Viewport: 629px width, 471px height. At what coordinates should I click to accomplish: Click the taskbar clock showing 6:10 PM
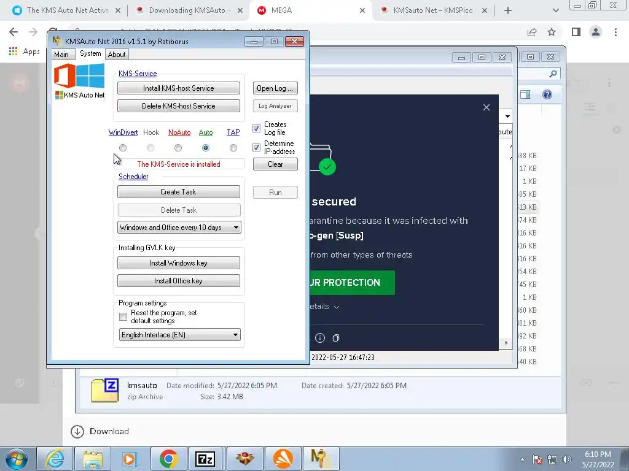tap(598, 459)
